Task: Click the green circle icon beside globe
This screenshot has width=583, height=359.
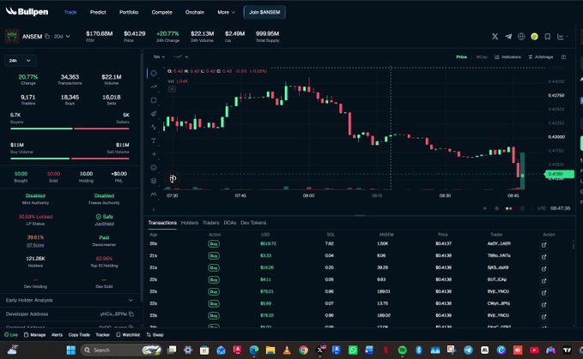Action: (534, 36)
